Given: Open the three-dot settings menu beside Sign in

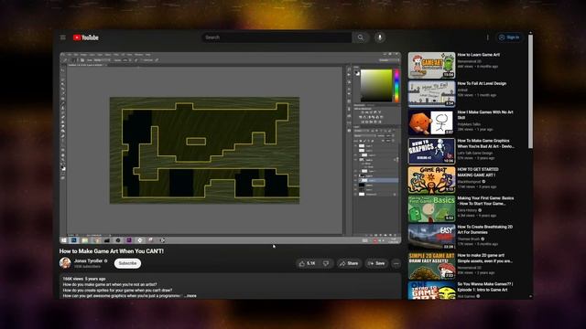Looking at the screenshot, I should click(x=488, y=37).
